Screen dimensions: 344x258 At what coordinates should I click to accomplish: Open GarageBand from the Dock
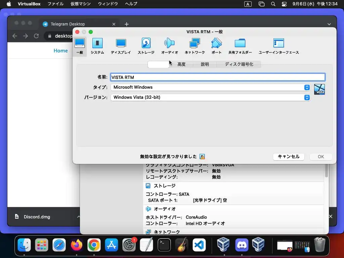(182, 245)
